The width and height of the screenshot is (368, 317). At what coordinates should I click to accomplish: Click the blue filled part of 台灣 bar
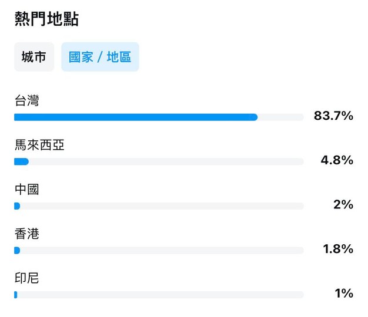pos(136,117)
